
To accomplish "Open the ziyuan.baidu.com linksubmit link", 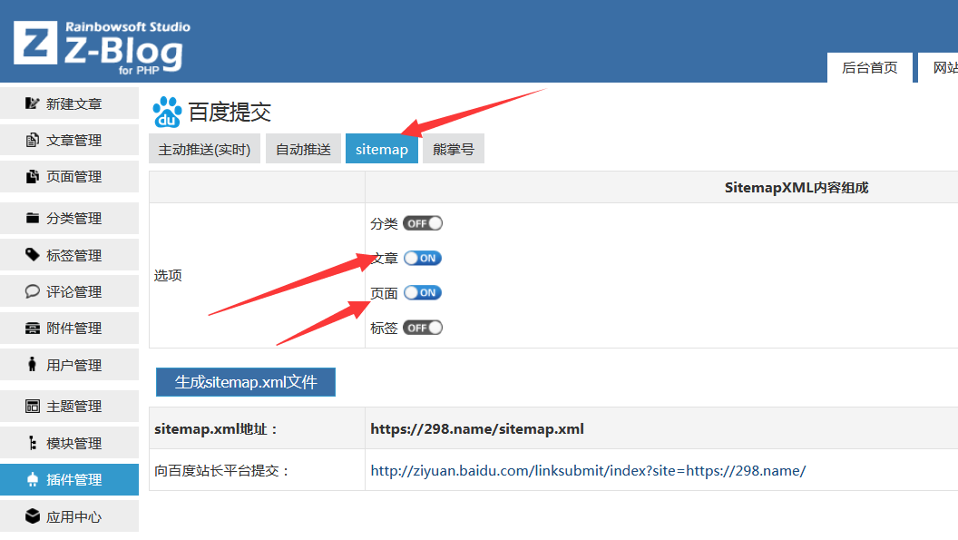I will click(587, 470).
